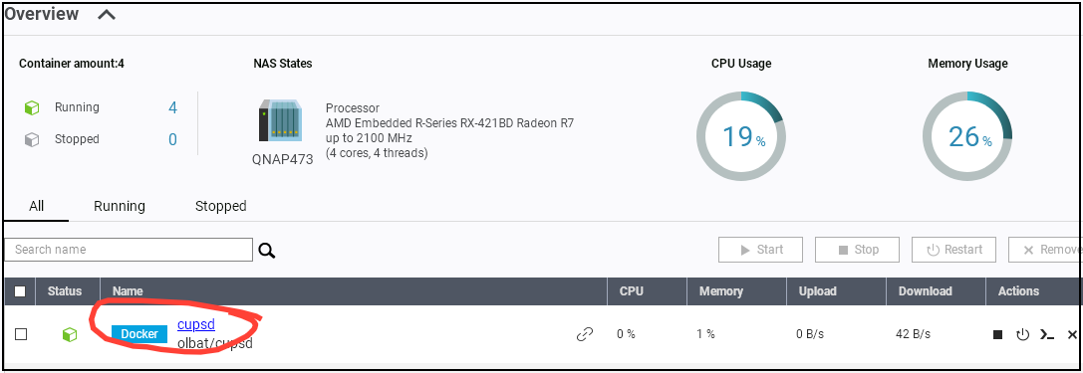1083x373 pixels.
Task: Click the Search name input field
Action: [129, 250]
